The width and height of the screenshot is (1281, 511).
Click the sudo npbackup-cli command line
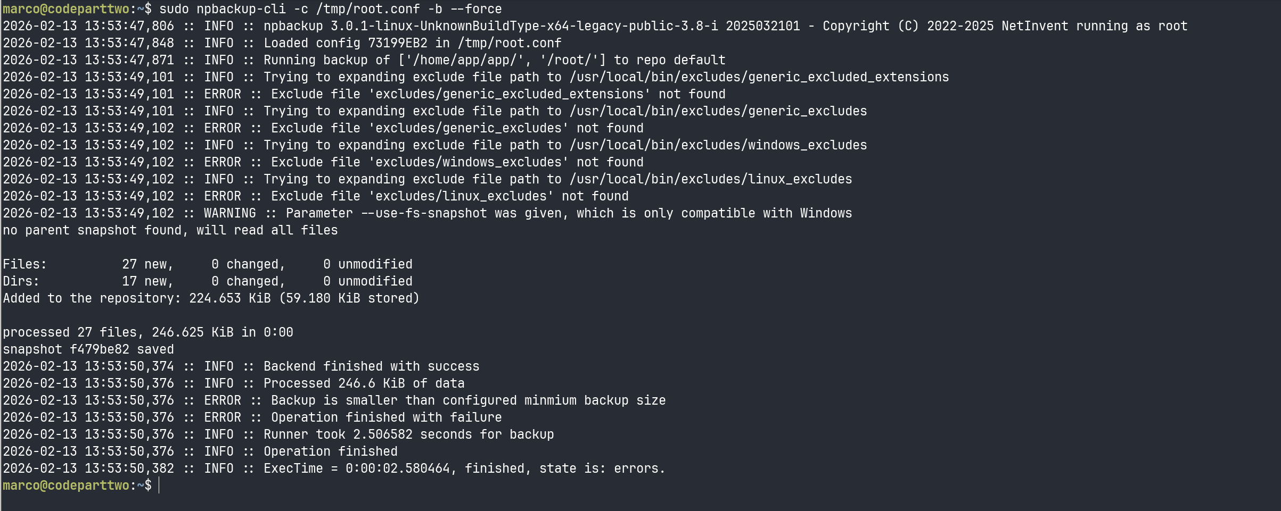tap(330, 9)
